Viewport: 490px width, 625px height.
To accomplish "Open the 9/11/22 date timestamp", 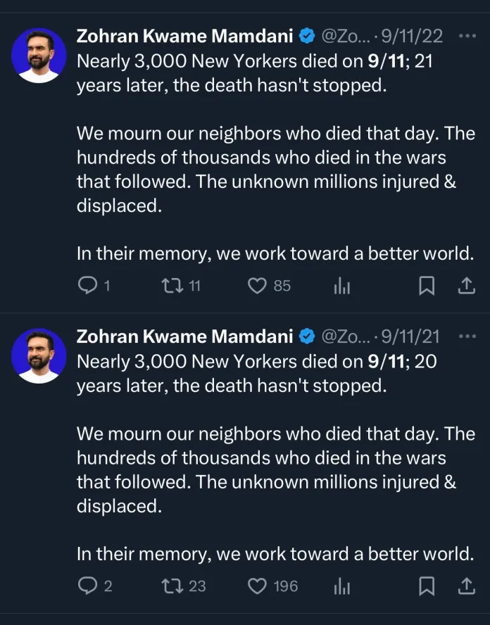I will (413, 36).
